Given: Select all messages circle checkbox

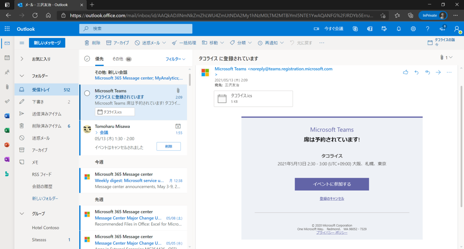Looking at the screenshot, I should pos(87,59).
